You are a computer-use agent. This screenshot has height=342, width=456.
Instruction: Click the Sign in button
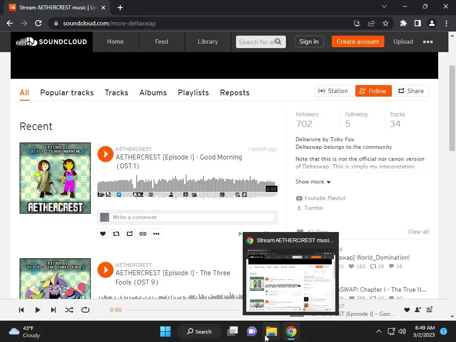tap(309, 41)
